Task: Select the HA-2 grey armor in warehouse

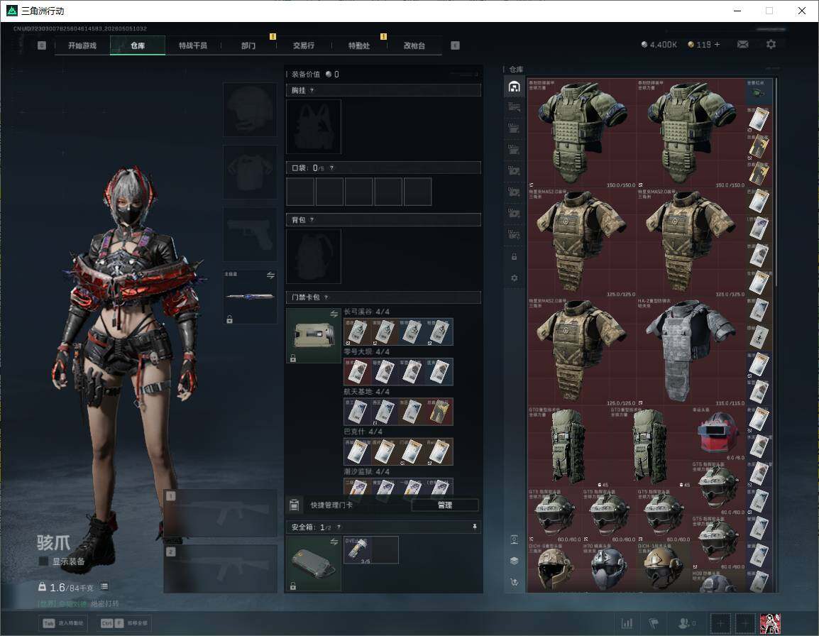Action: pyautogui.click(x=691, y=351)
